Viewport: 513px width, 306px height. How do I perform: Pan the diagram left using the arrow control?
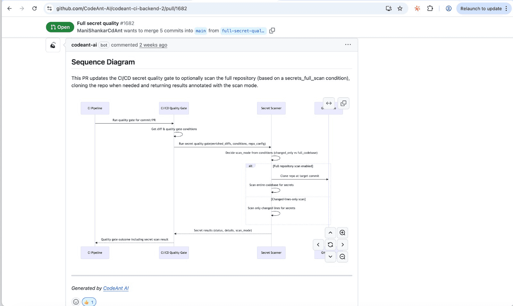318,244
